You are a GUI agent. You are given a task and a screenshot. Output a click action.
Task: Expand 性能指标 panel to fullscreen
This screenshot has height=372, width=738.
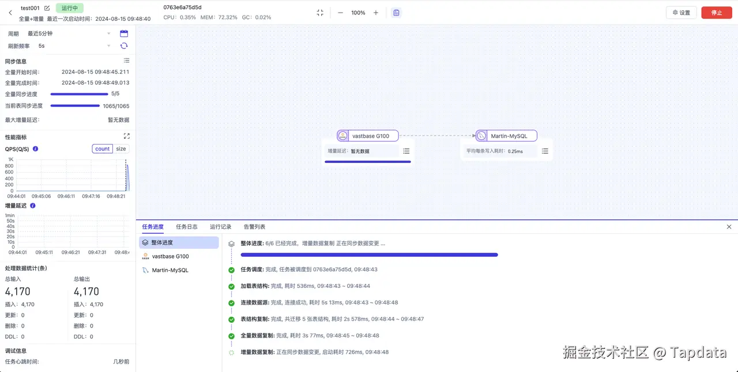point(127,136)
